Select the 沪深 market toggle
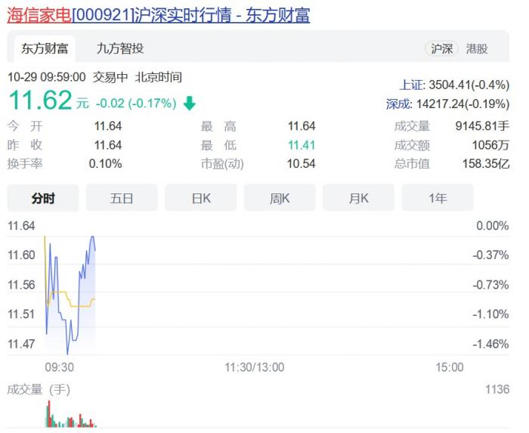This screenshot has height=433, width=529. (x=441, y=49)
